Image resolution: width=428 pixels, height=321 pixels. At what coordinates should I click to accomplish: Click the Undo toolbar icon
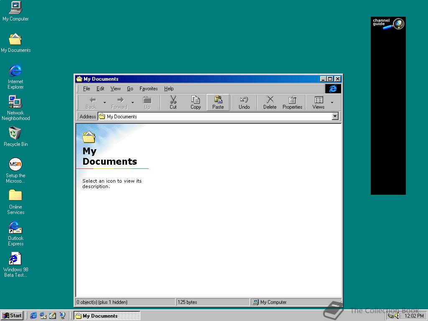(244, 102)
